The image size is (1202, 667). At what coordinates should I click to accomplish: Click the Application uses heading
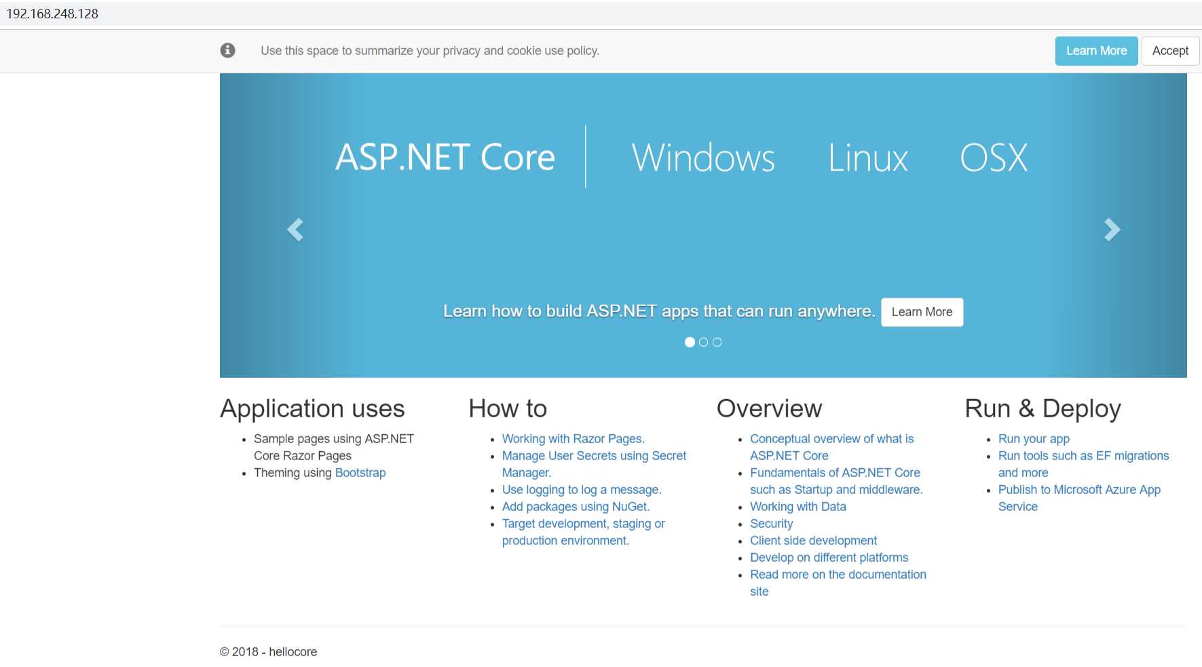pos(312,409)
